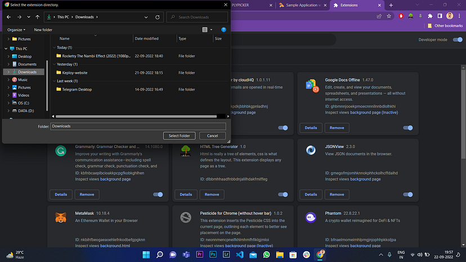The image size is (466, 262).
Task: Launch Lightroom from the taskbar
Action: point(226,255)
